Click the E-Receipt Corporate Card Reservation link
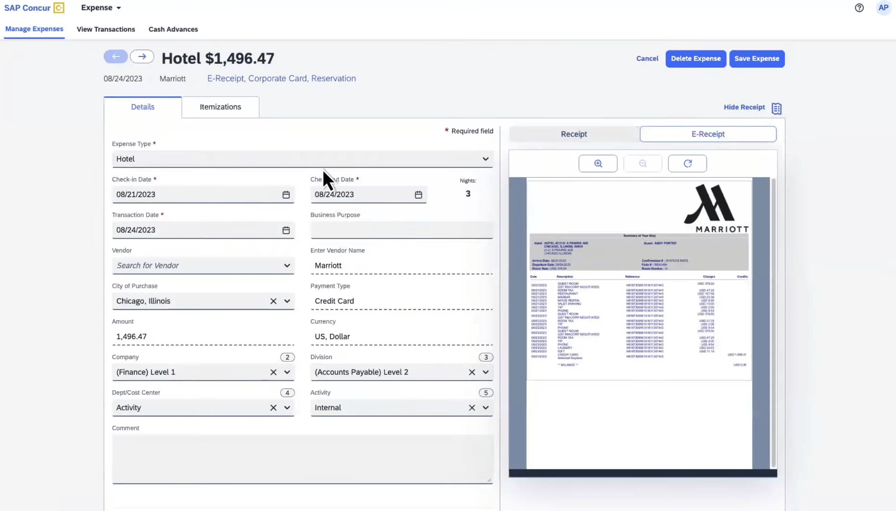The width and height of the screenshot is (896, 511). tap(281, 78)
